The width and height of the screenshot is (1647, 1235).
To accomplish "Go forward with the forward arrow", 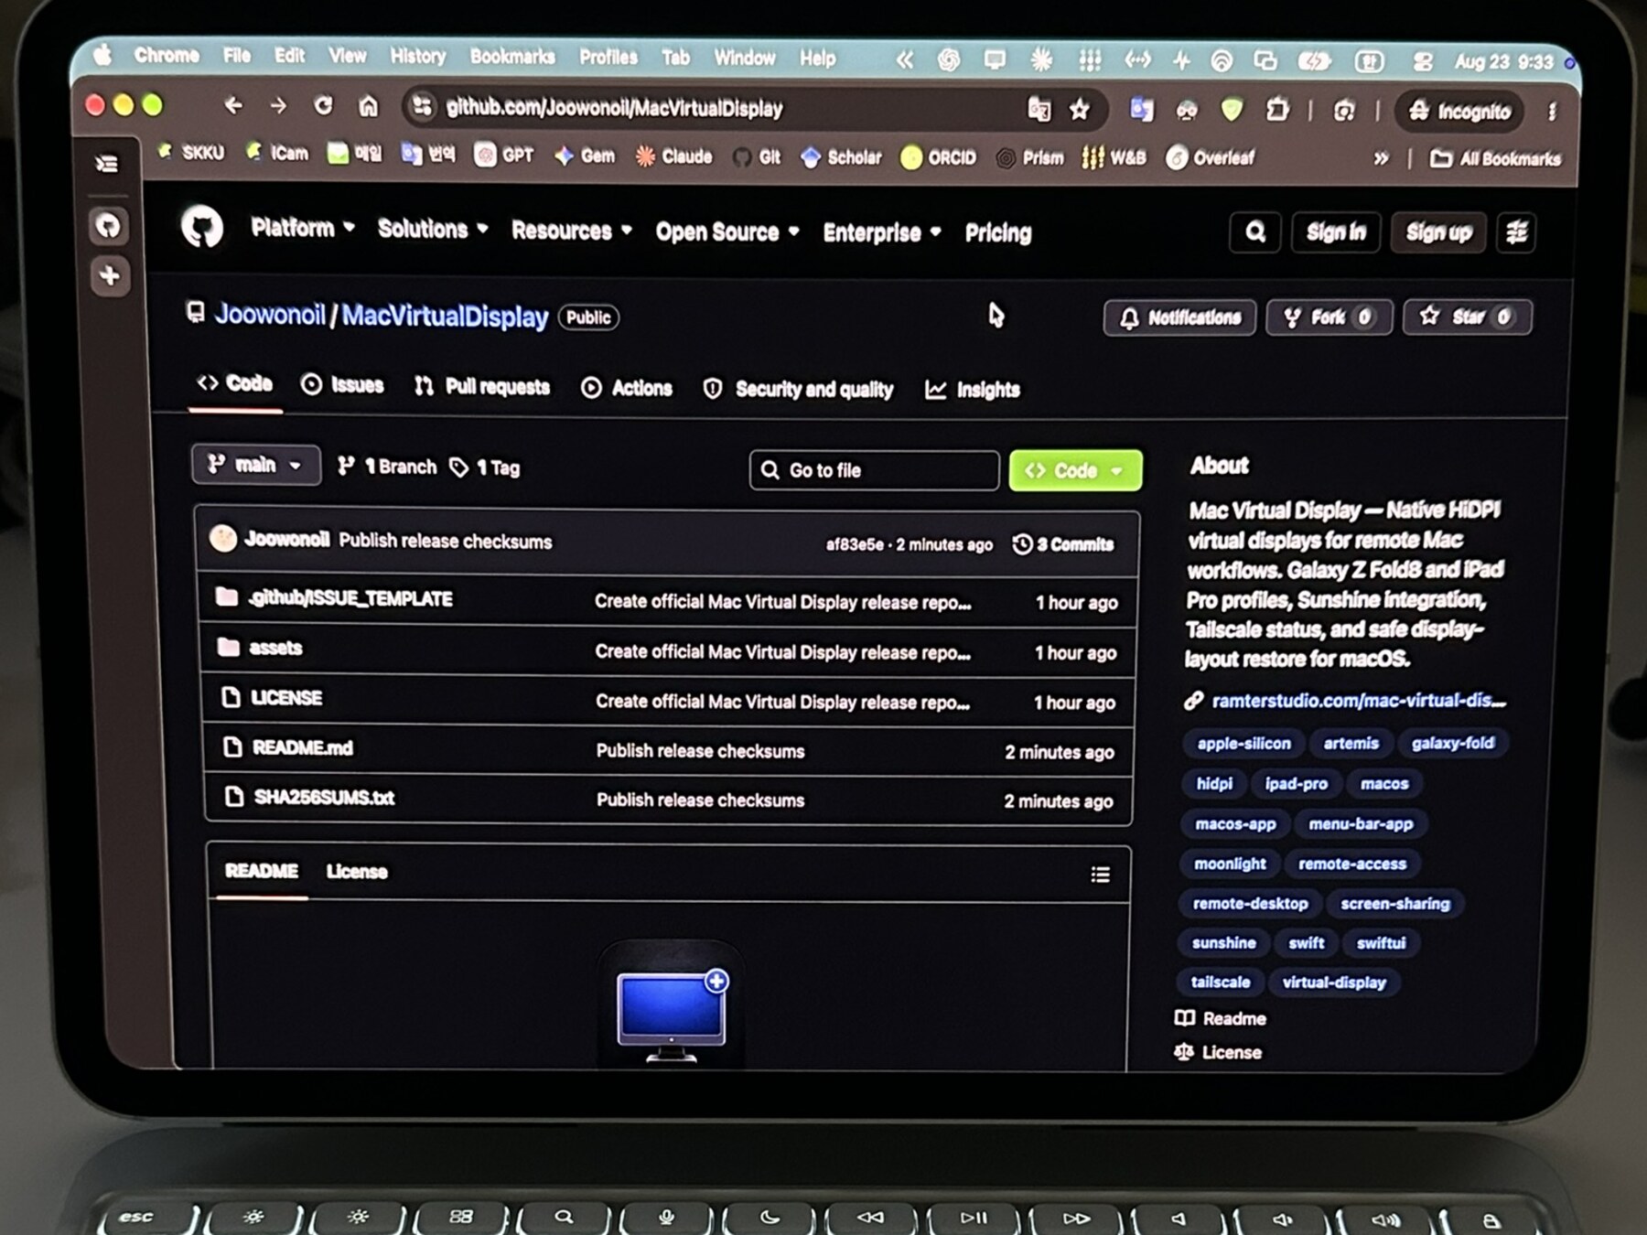I will (x=278, y=106).
